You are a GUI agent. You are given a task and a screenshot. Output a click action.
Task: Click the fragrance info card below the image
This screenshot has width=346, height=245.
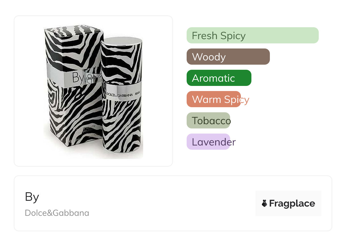click(173, 203)
